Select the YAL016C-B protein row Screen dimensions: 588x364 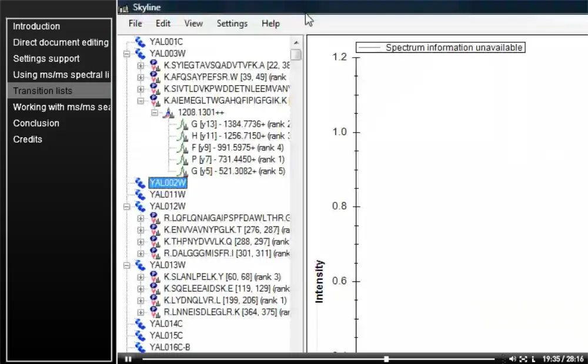[170, 347]
